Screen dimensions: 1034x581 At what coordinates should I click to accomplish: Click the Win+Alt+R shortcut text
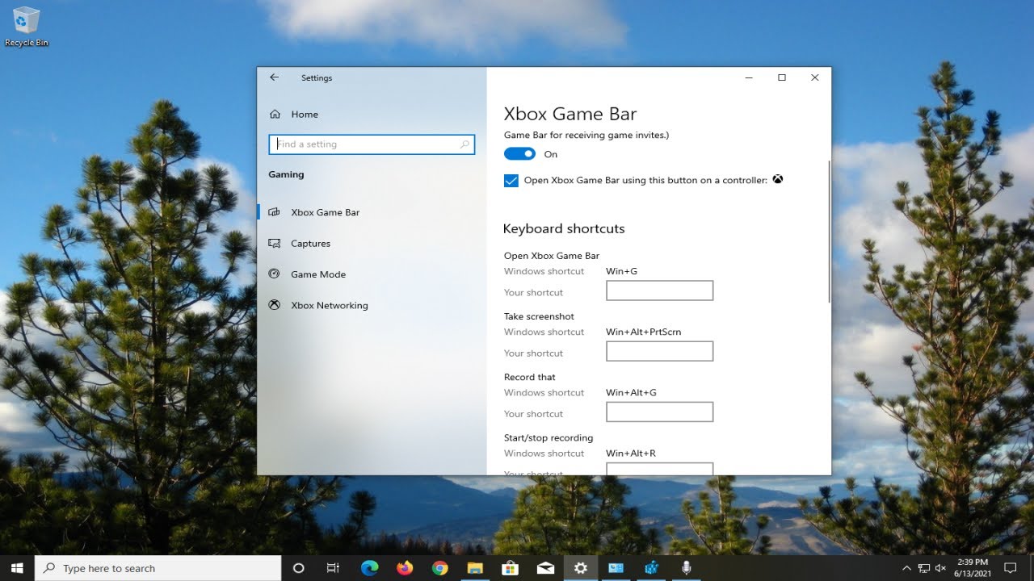click(x=631, y=454)
